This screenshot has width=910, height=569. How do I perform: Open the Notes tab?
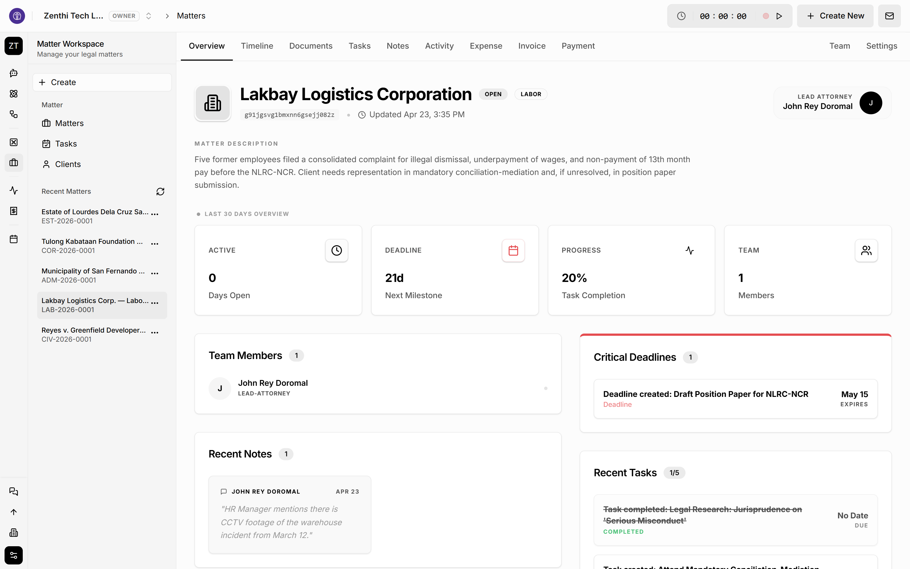coord(398,46)
